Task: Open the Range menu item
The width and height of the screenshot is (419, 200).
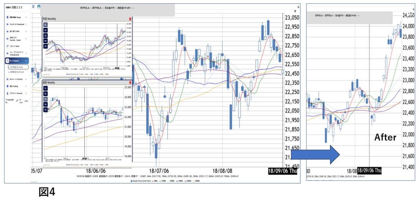Action: pyautogui.click(x=16, y=17)
